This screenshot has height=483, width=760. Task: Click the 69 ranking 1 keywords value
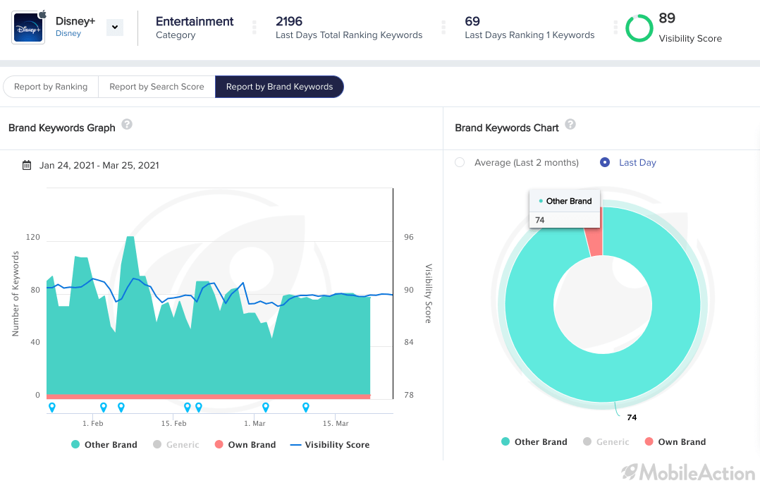pyautogui.click(x=472, y=21)
